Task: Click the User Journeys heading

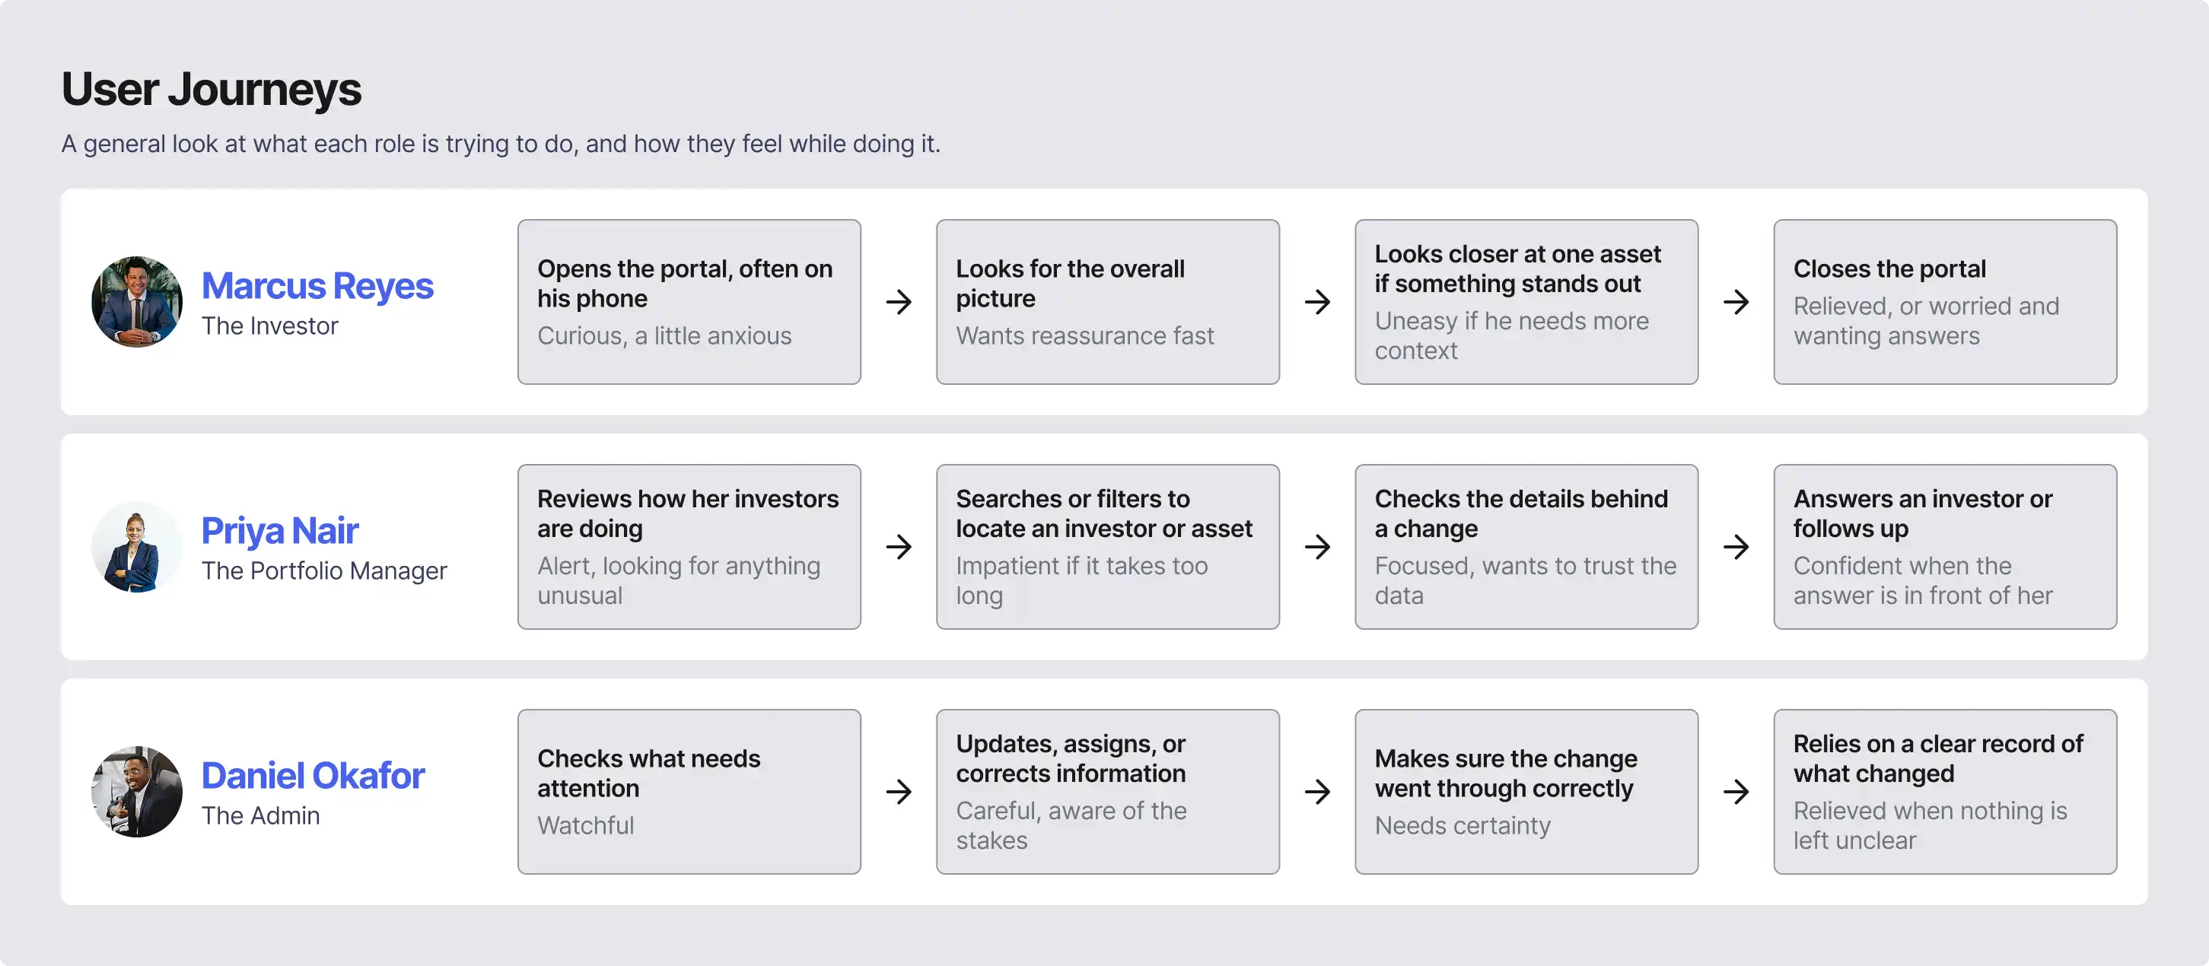Action: 211,90
